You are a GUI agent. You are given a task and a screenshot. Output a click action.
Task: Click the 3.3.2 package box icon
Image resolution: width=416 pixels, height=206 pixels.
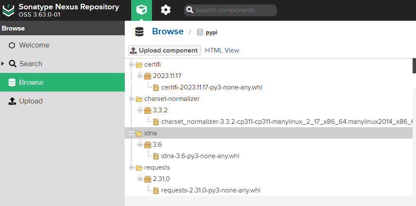(x=148, y=110)
